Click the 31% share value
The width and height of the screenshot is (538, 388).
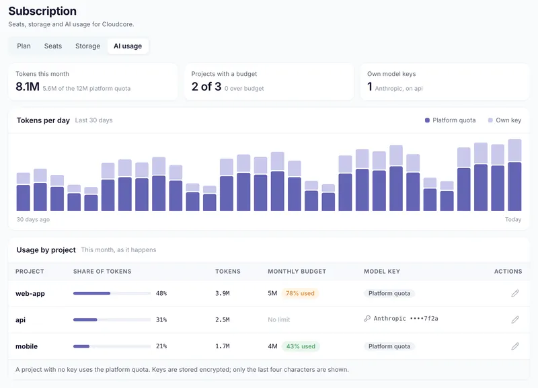click(161, 319)
